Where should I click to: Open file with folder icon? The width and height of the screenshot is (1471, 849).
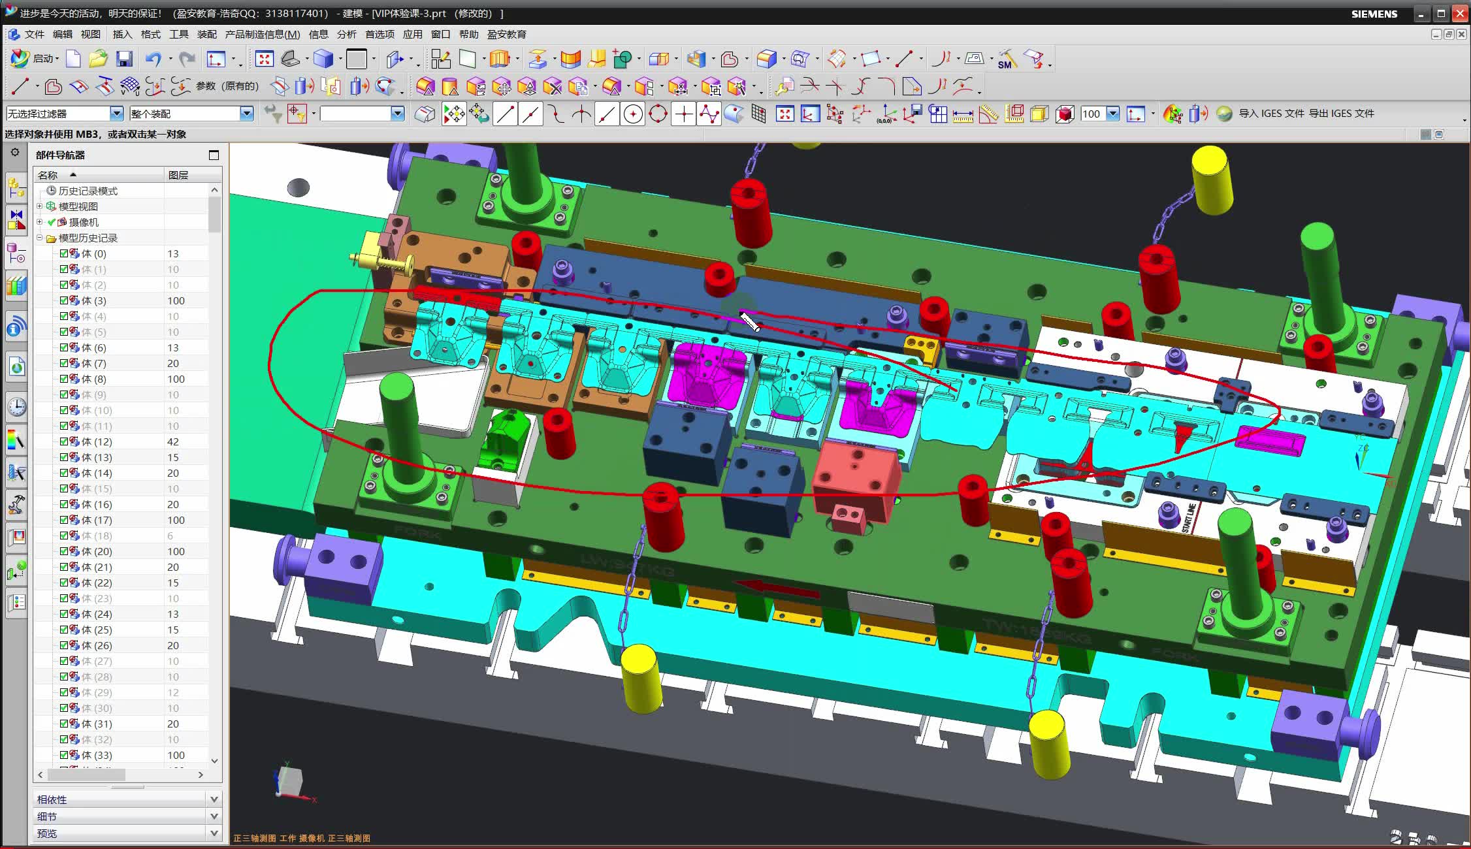pyautogui.click(x=98, y=59)
